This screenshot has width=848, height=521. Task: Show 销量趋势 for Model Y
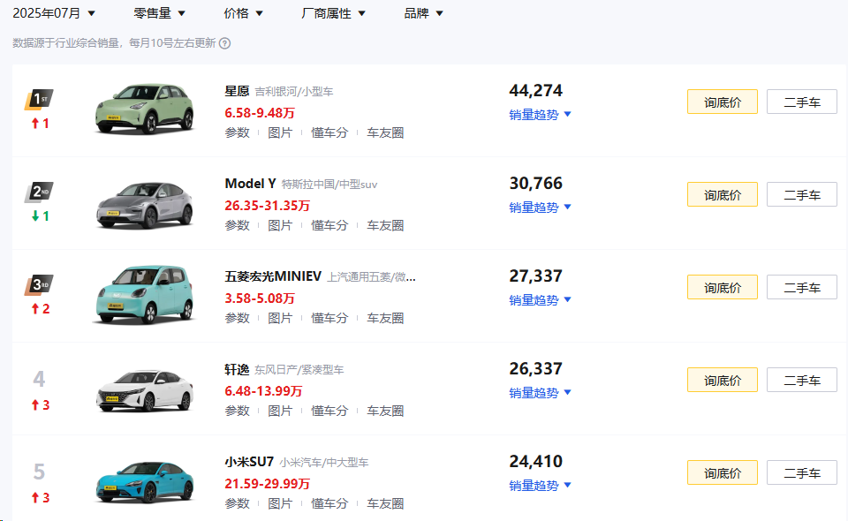(541, 208)
